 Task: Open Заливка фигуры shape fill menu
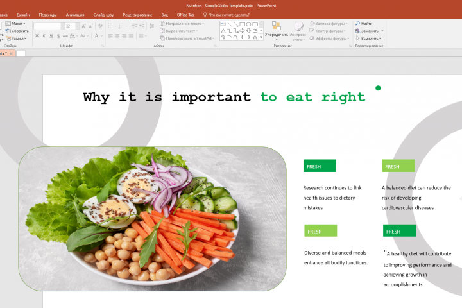[x=329, y=24]
